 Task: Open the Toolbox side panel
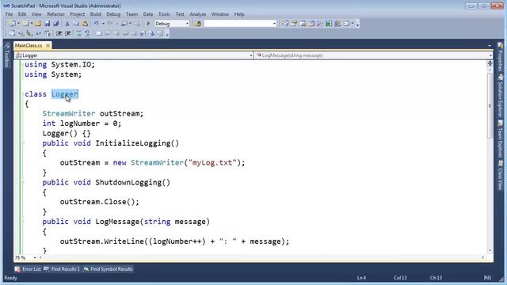tap(7, 55)
